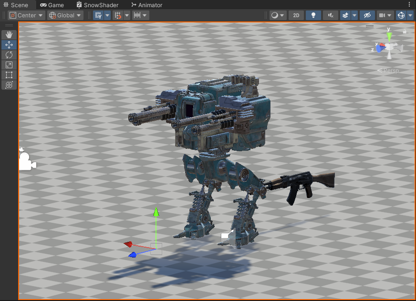The image size is (416, 301).
Task: Toggle grid snapping button
Action: (x=118, y=15)
